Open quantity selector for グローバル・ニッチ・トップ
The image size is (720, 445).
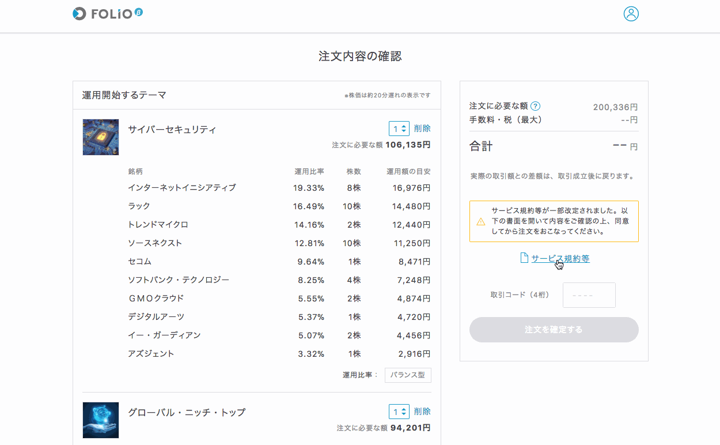[x=399, y=412]
